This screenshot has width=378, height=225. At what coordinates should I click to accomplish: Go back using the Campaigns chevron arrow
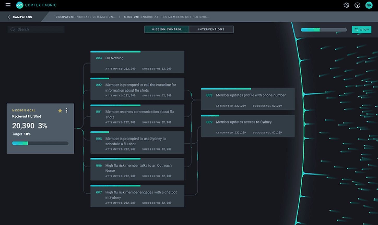coord(9,17)
